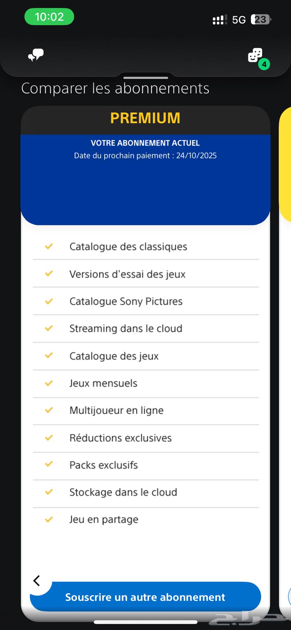The image size is (291, 630).
Task: Tap the back chevron arrow
Action: tap(37, 581)
